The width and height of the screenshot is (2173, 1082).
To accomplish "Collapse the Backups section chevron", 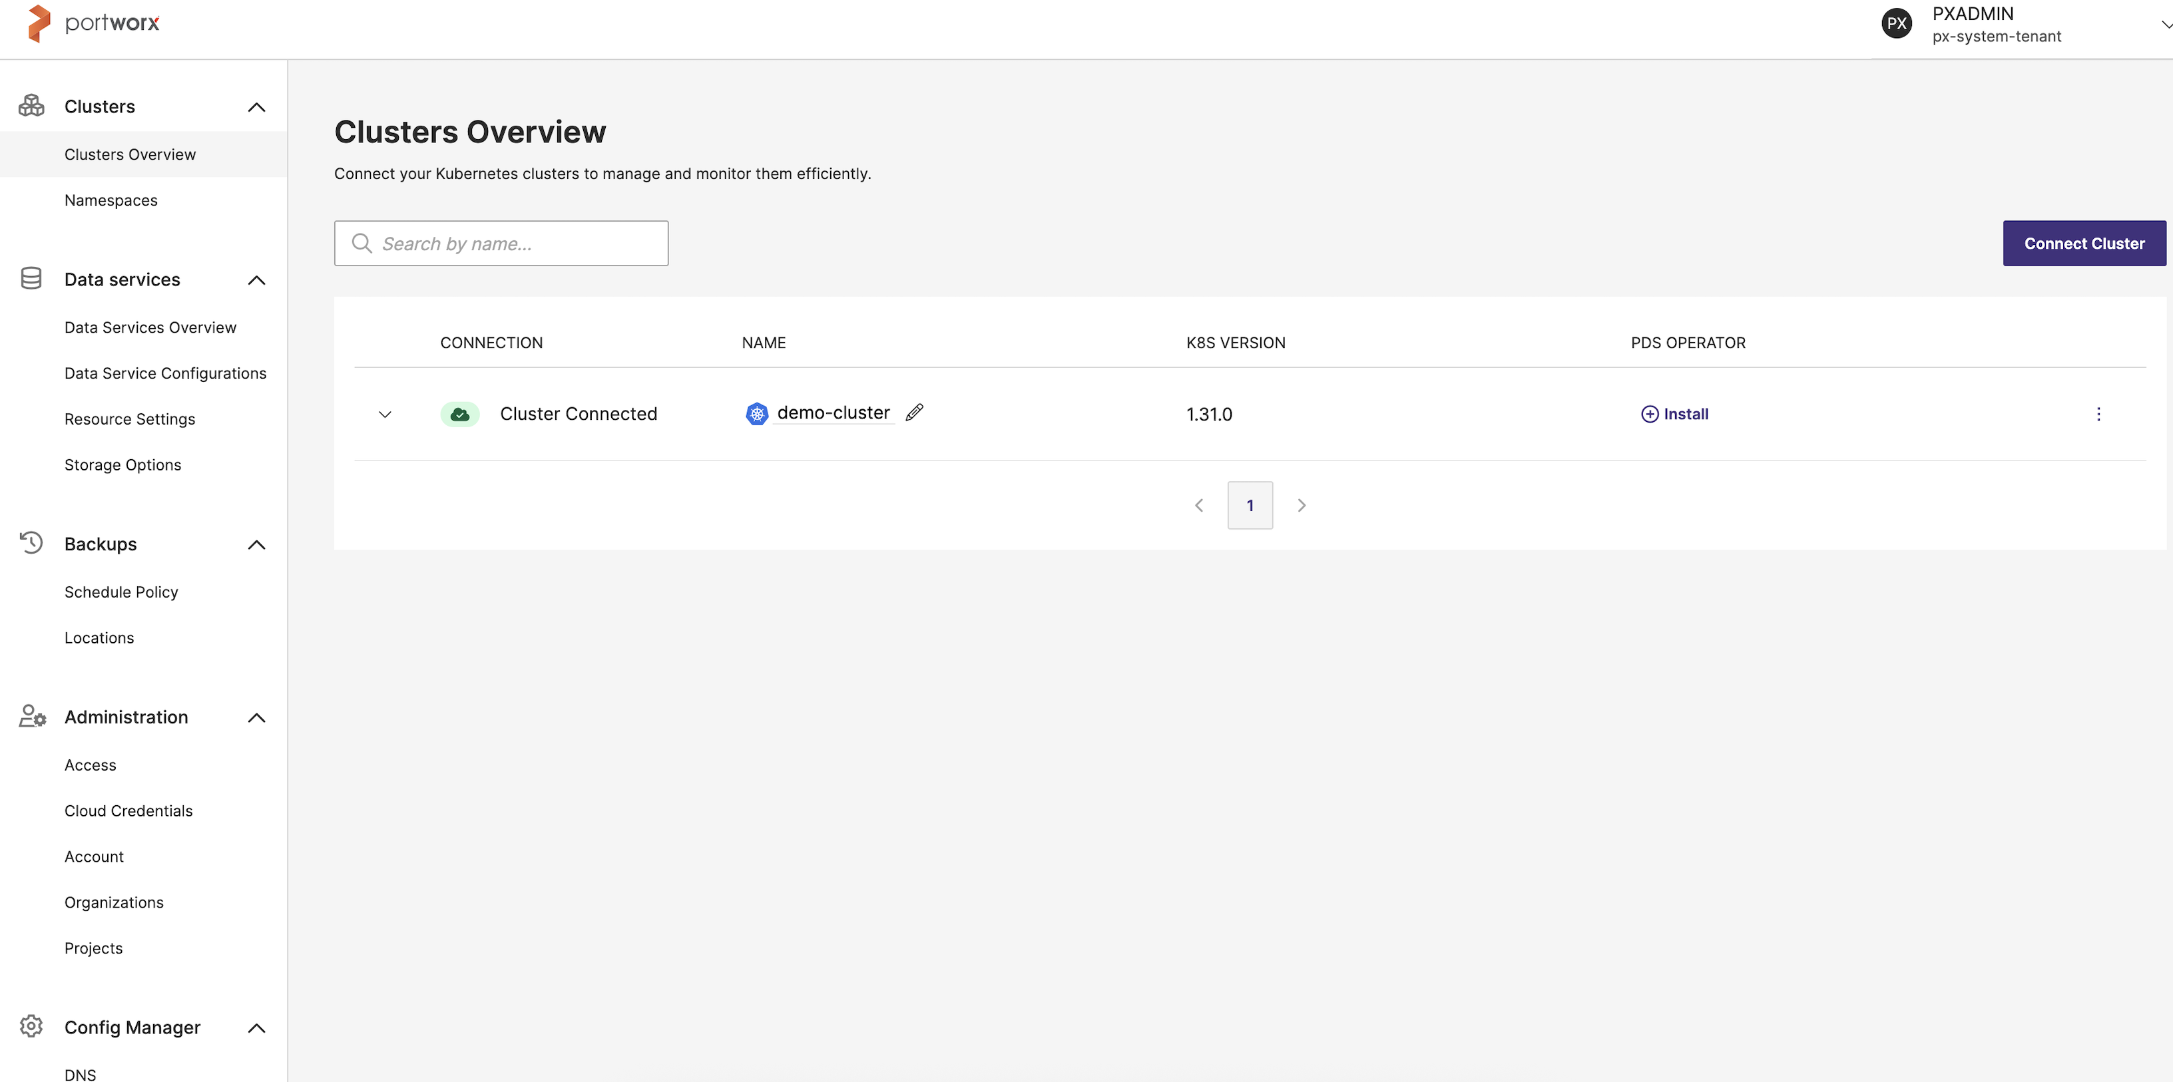I will point(256,545).
